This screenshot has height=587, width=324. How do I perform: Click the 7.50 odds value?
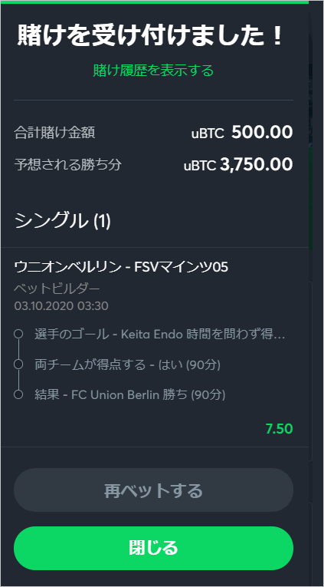tap(279, 429)
